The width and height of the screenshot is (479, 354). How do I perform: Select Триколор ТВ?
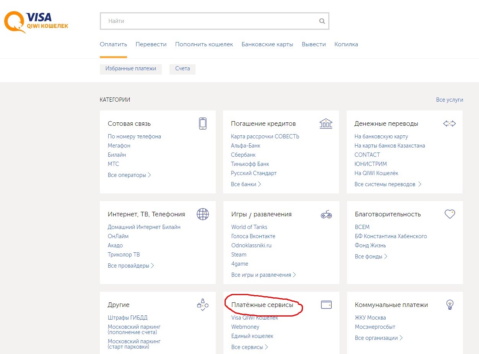124,255
